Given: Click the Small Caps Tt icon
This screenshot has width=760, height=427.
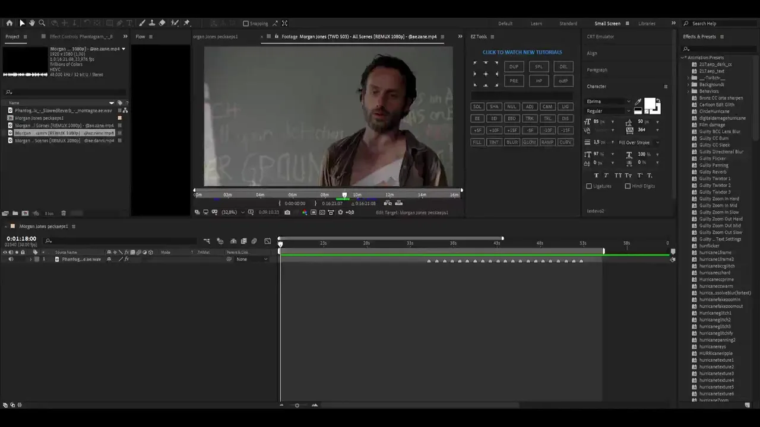Looking at the screenshot, I should 628,176.
